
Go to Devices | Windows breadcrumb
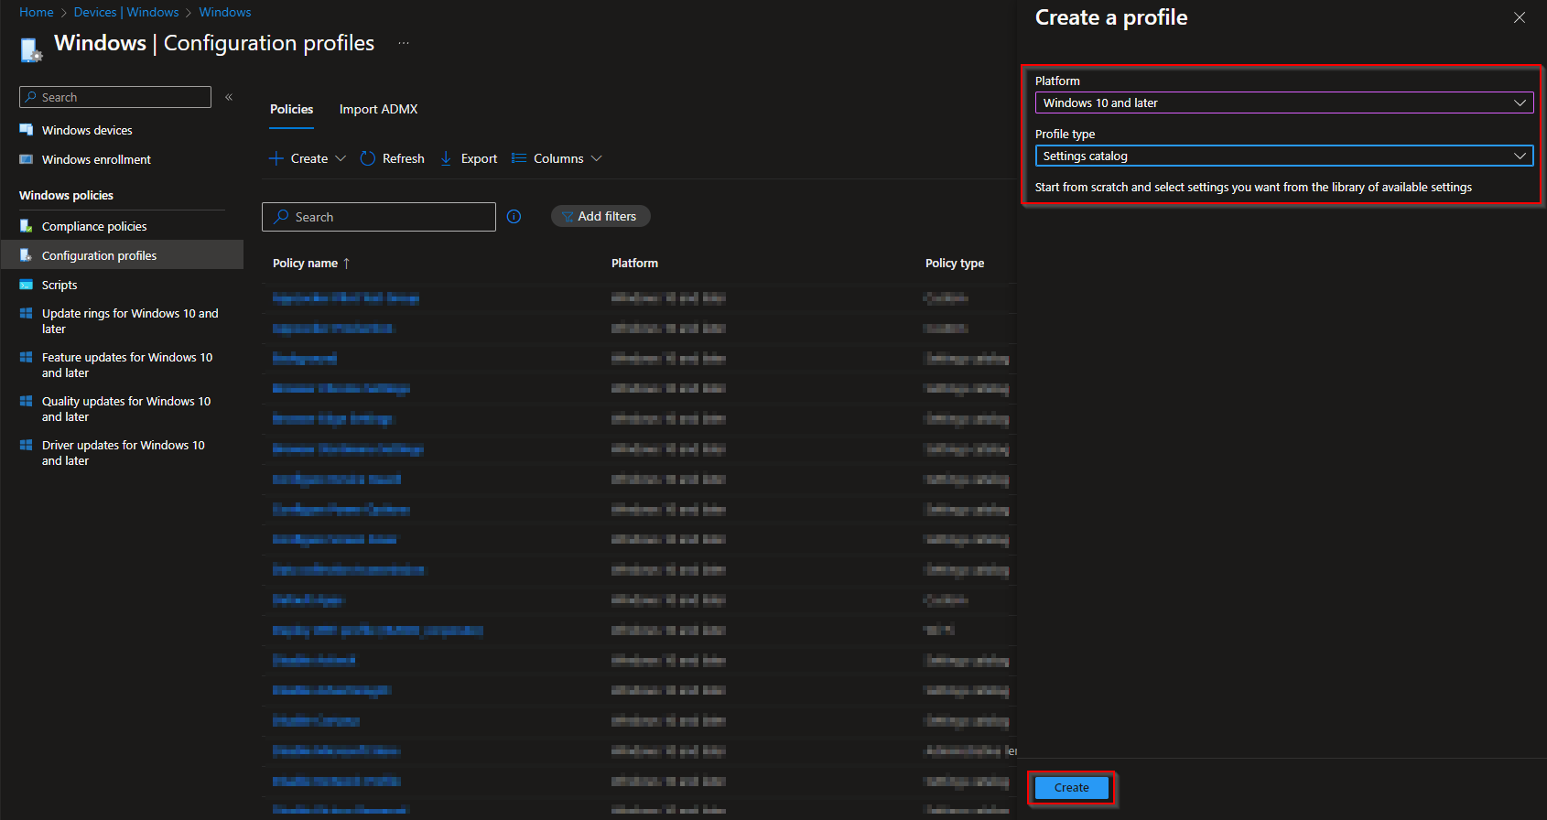point(126,12)
